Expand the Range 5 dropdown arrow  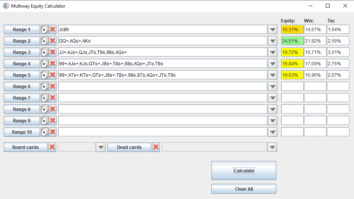click(272, 75)
